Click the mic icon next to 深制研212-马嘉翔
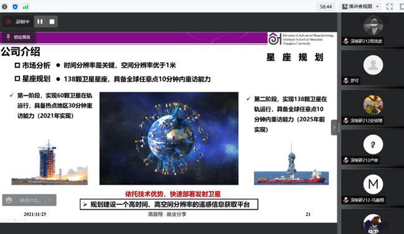 pyautogui.click(x=346, y=200)
